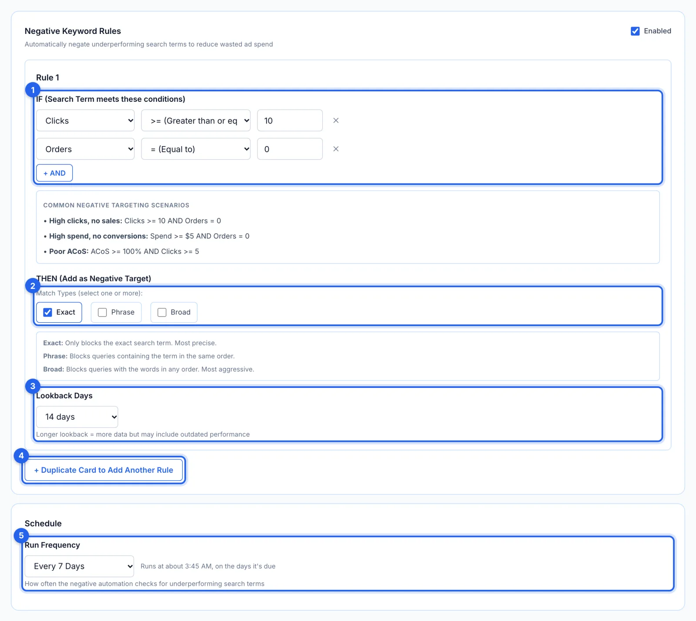Remove the Orders condition row
Image resolution: width=696 pixels, height=621 pixels.
coord(336,149)
